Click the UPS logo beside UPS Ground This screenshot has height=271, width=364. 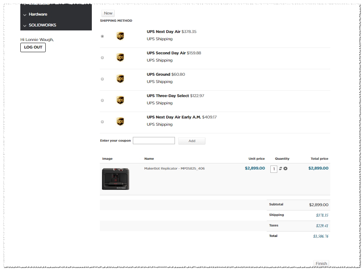click(120, 79)
